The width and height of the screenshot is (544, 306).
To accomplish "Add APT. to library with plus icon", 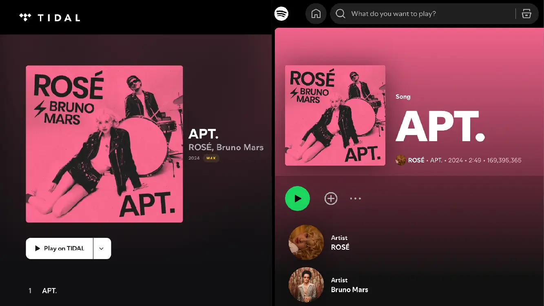I will (x=331, y=199).
